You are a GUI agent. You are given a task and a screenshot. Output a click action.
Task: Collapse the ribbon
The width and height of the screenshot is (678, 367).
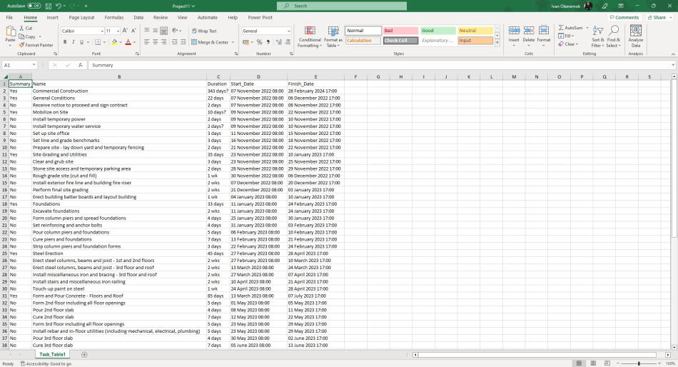click(x=673, y=54)
